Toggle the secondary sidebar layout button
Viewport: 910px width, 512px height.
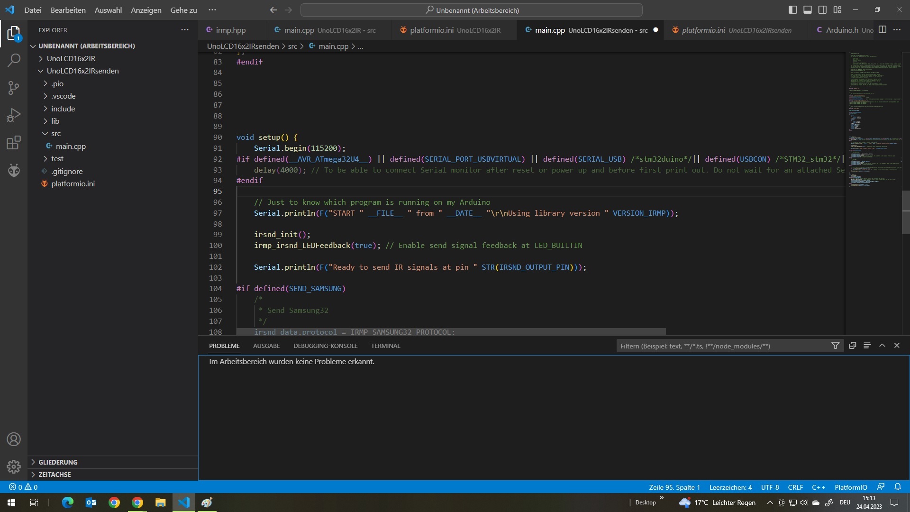point(823,10)
